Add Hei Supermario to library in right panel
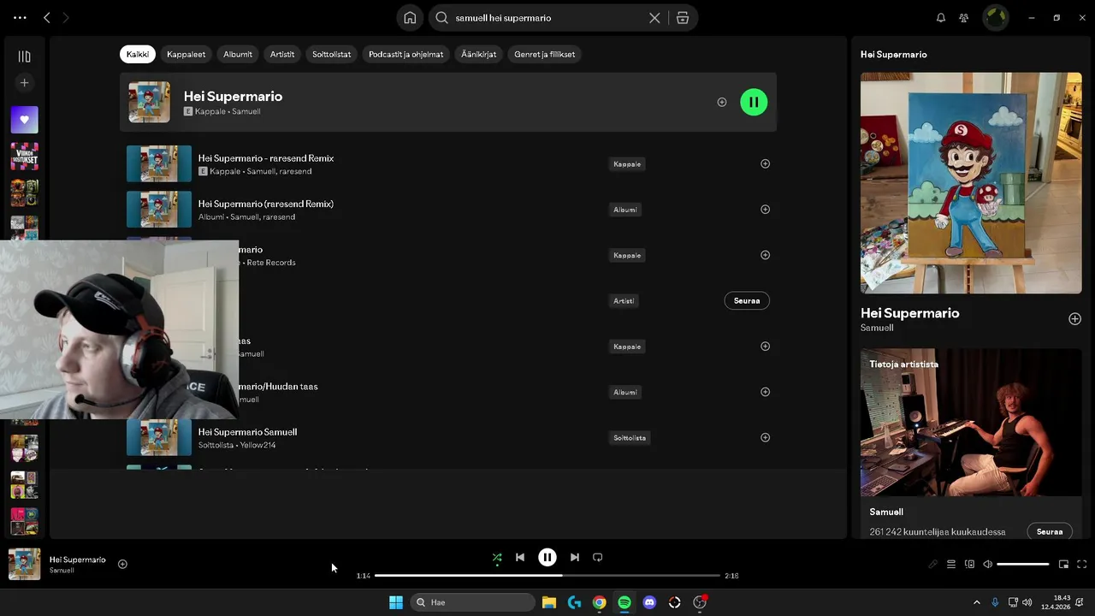This screenshot has width=1095, height=616. tap(1074, 318)
